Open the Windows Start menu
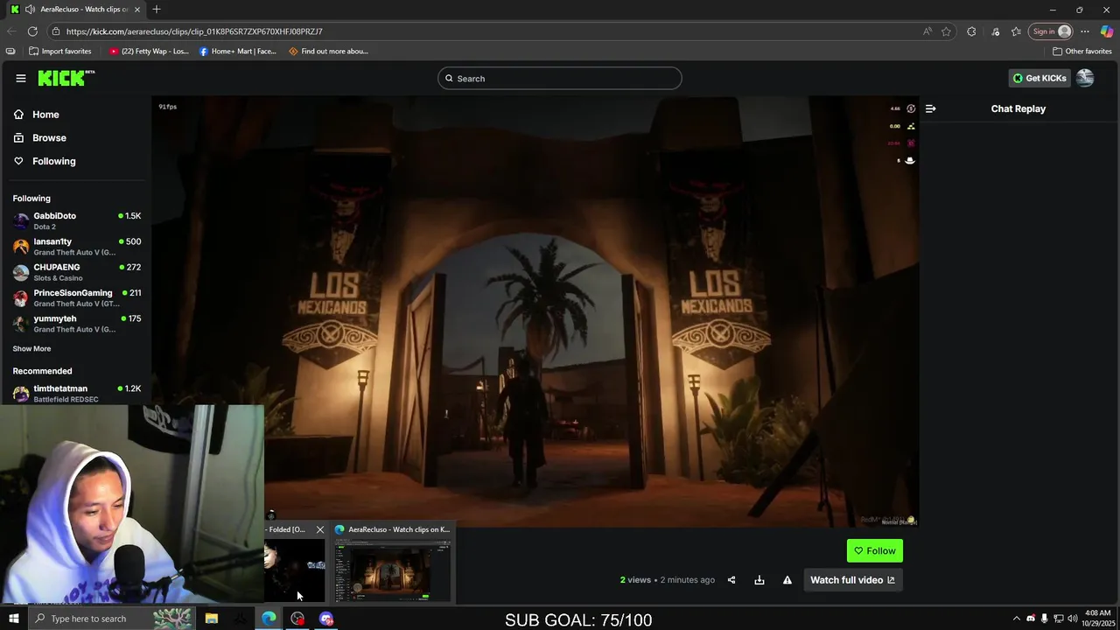 13,619
